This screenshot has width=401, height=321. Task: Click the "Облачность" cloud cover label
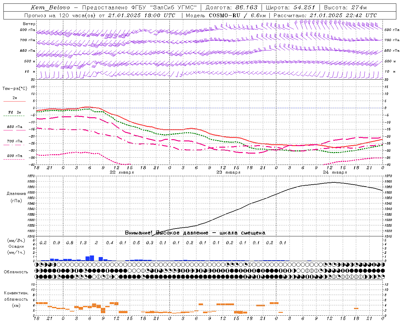click(16, 272)
